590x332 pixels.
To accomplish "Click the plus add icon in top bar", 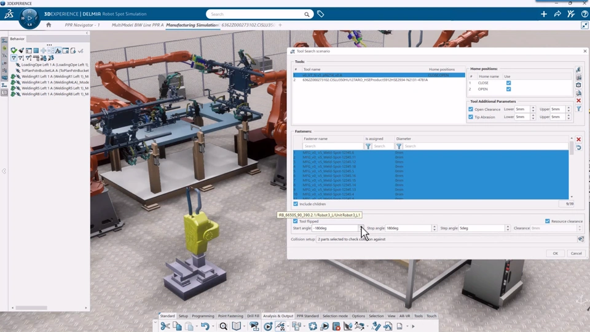I will click(x=544, y=14).
